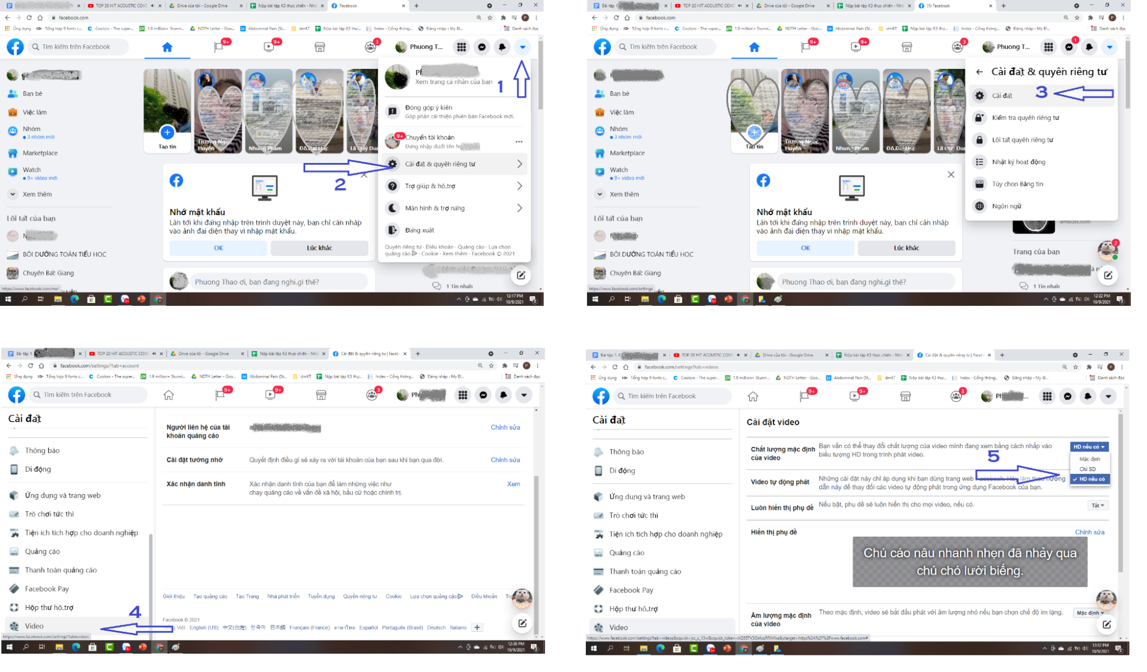1147x672 pixels.
Task: Click the Watch video tab in the bottom-left screenshot header
Action: coord(270,395)
